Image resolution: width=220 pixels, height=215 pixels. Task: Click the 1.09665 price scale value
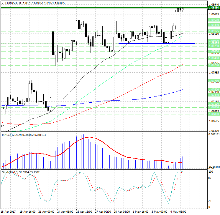[x=214, y=14]
